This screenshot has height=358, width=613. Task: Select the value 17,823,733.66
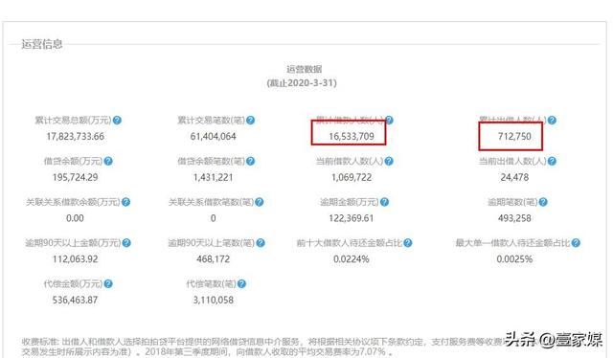pyautogui.click(x=75, y=136)
